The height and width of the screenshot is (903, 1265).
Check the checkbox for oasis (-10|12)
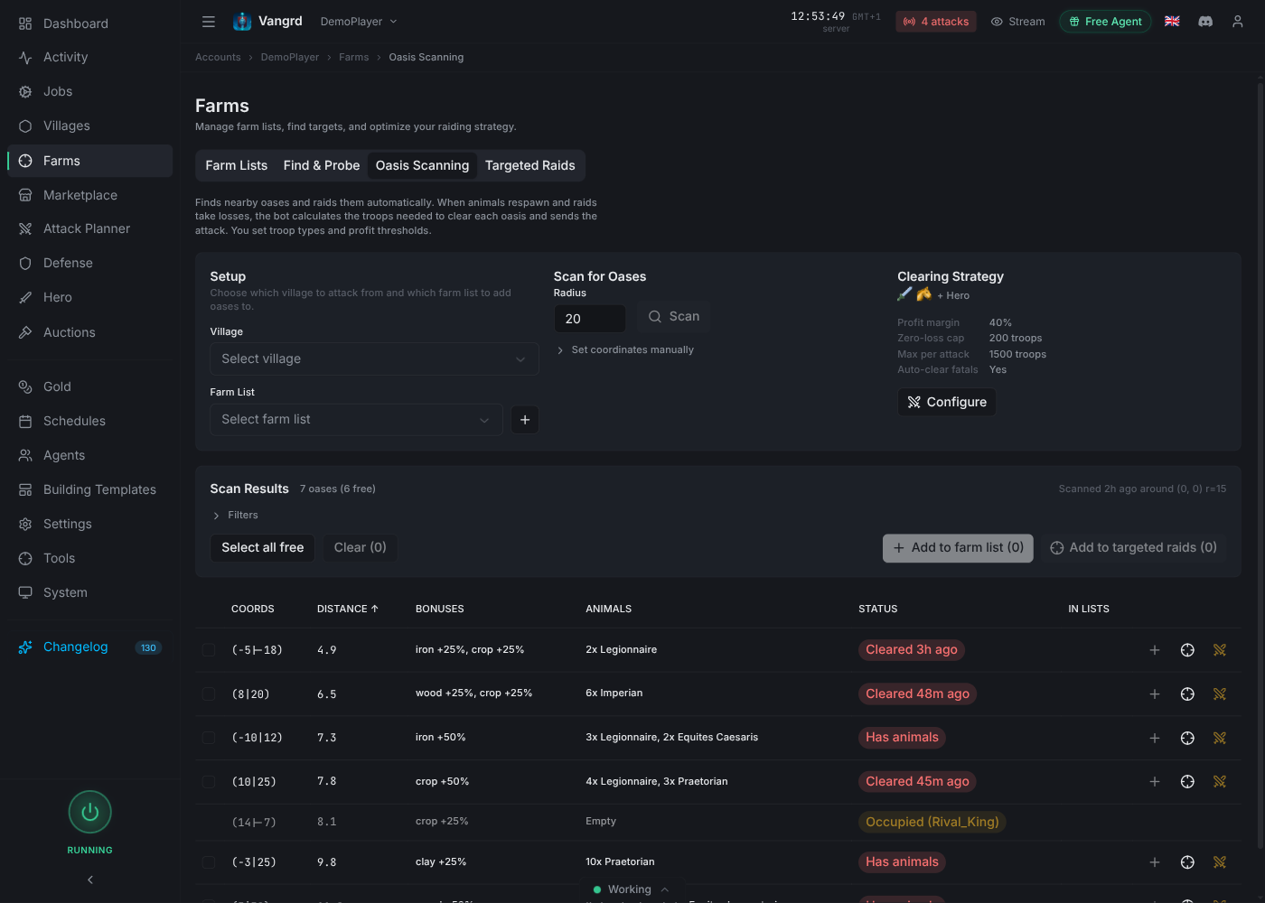coord(209,738)
